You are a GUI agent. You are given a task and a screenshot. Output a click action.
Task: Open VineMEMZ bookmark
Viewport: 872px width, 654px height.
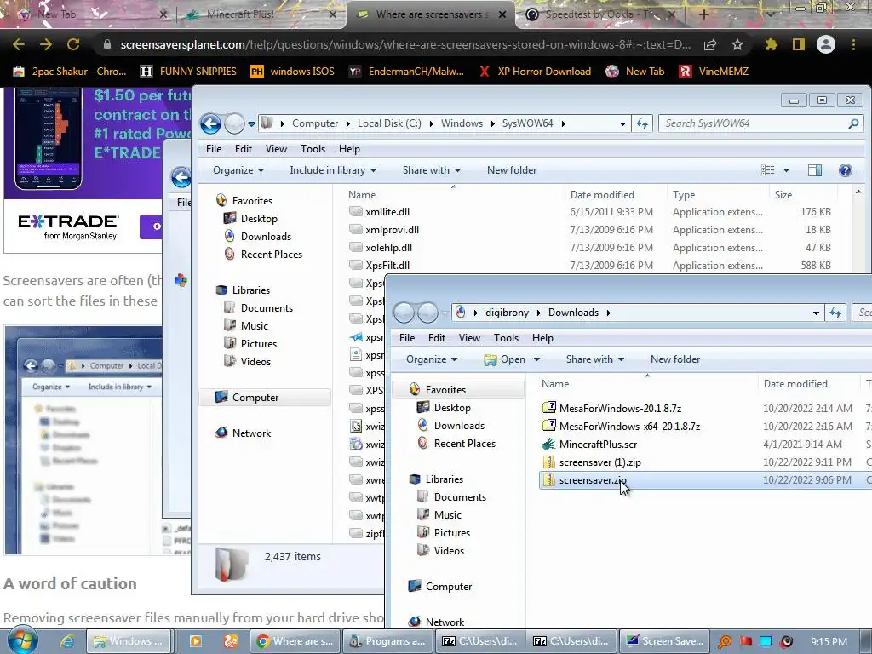(714, 72)
